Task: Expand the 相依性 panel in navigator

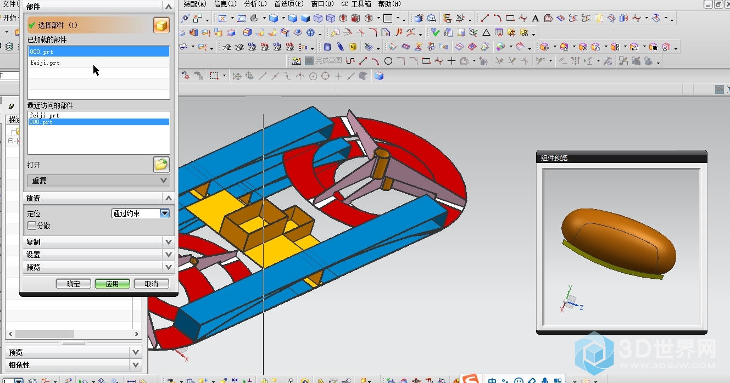Action: 73,365
